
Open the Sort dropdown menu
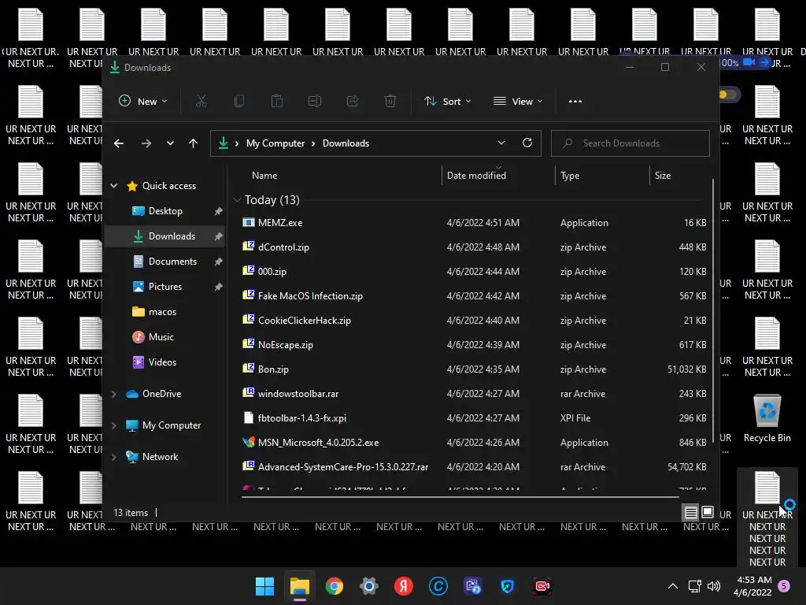pos(447,102)
